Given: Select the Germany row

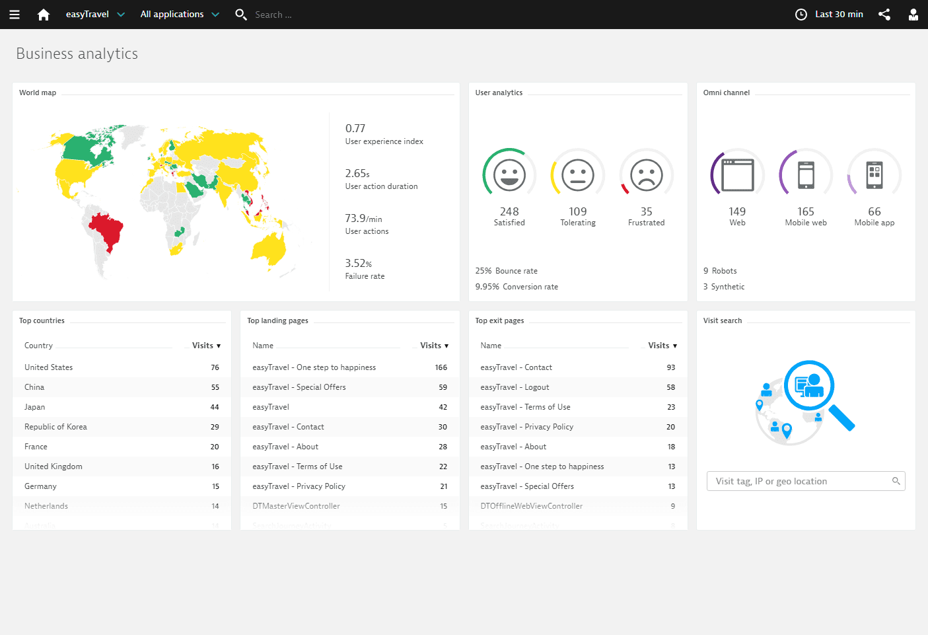Looking at the screenshot, I should [x=122, y=486].
